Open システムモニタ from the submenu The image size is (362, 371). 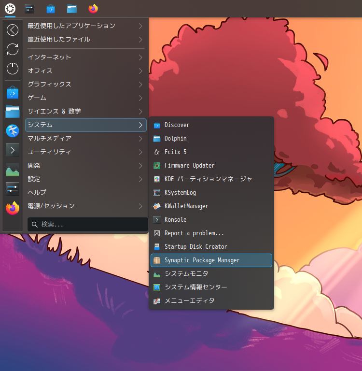point(211,274)
